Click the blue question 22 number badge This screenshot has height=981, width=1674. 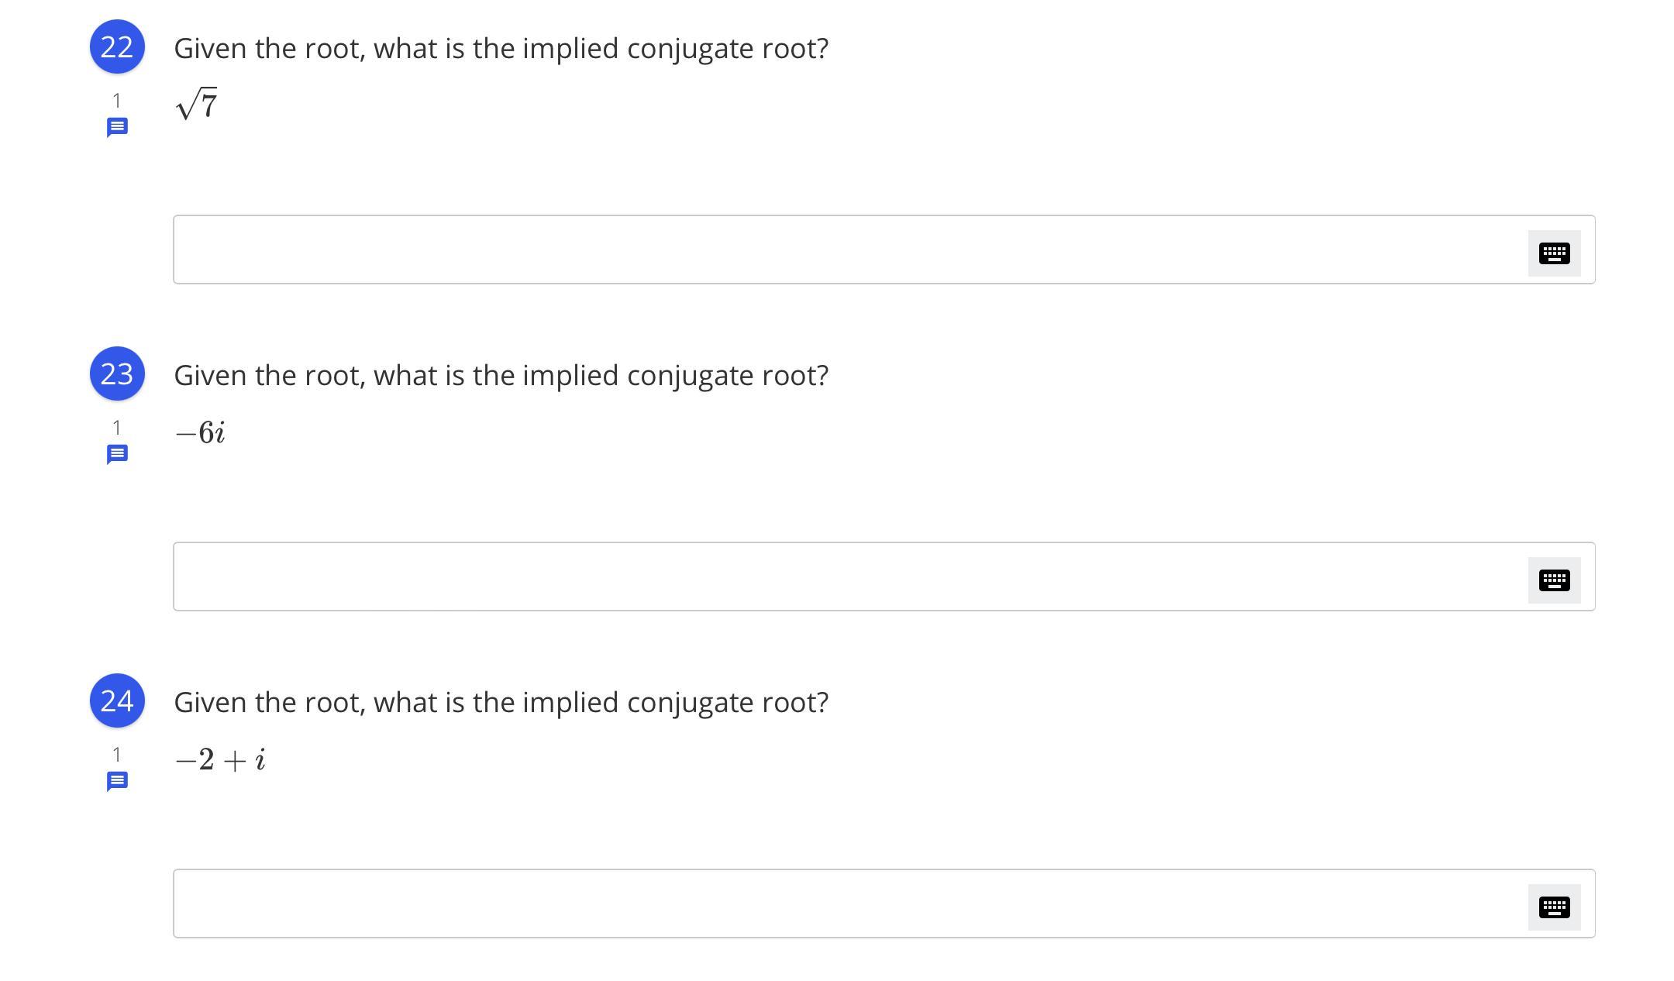(x=117, y=47)
